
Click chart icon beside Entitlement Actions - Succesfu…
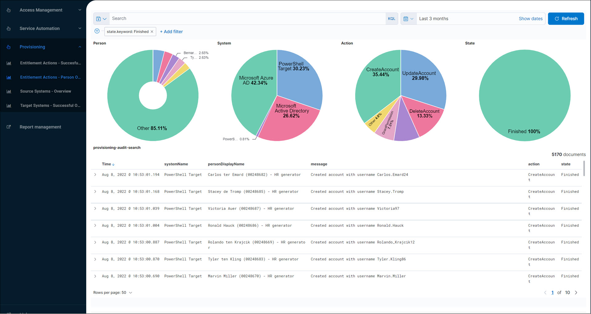9,63
